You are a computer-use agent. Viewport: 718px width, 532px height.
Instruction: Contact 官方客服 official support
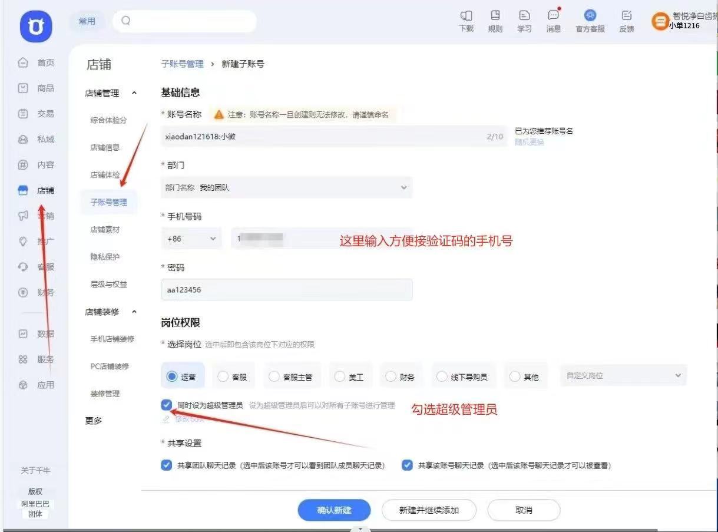click(x=589, y=21)
